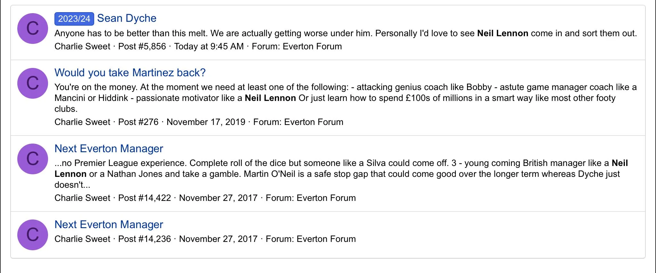The image size is (656, 273).
Task: Click Charlie Sweet's username on Post #276
Action: coord(82,122)
